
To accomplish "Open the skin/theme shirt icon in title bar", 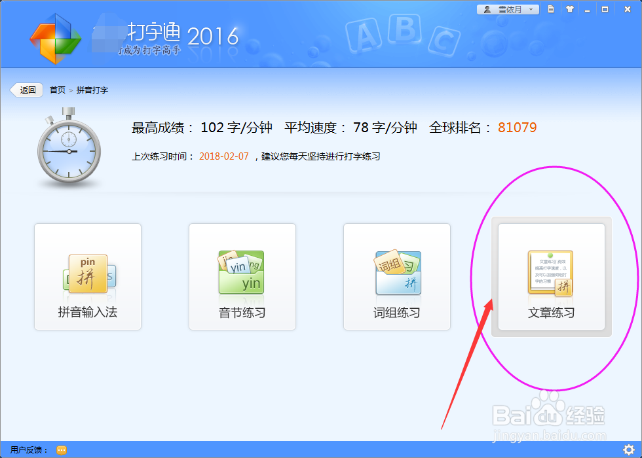I will (571, 9).
